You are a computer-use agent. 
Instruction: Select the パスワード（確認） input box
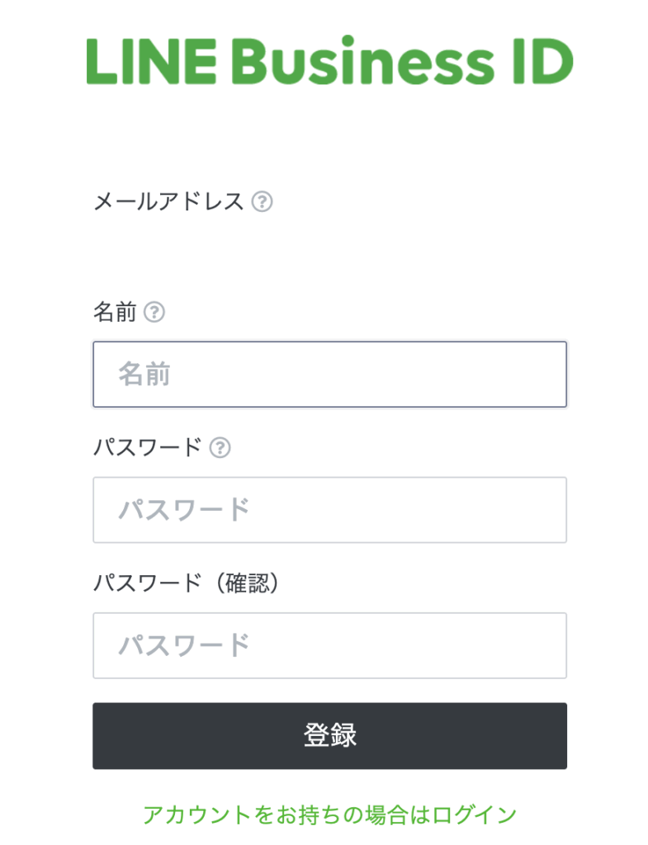click(329, 645)
